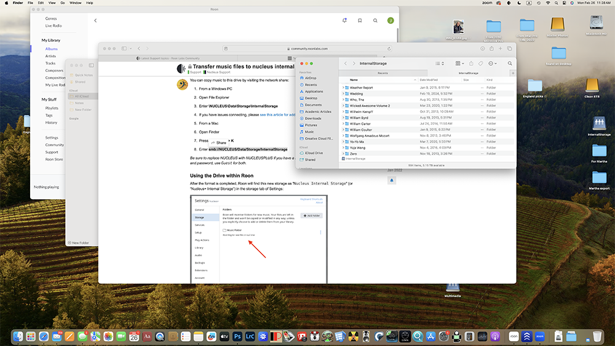Select Albums in Roon sidebar
Screen dimensions: 615x346
[52, 49]
